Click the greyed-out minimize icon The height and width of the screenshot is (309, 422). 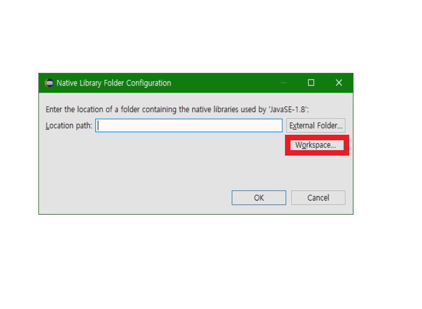[x=284, y=83]
